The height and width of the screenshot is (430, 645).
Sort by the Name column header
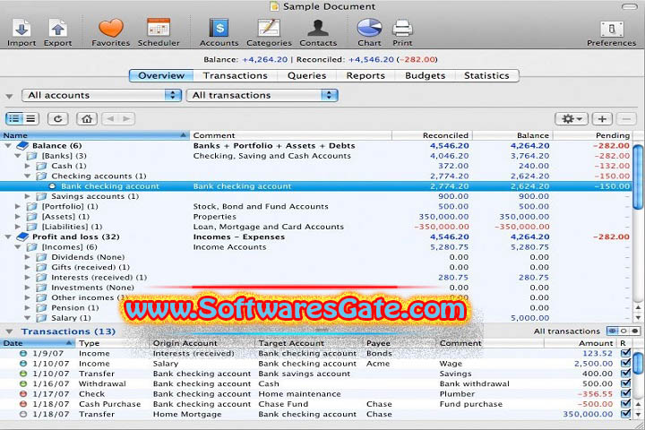[95, 135]
